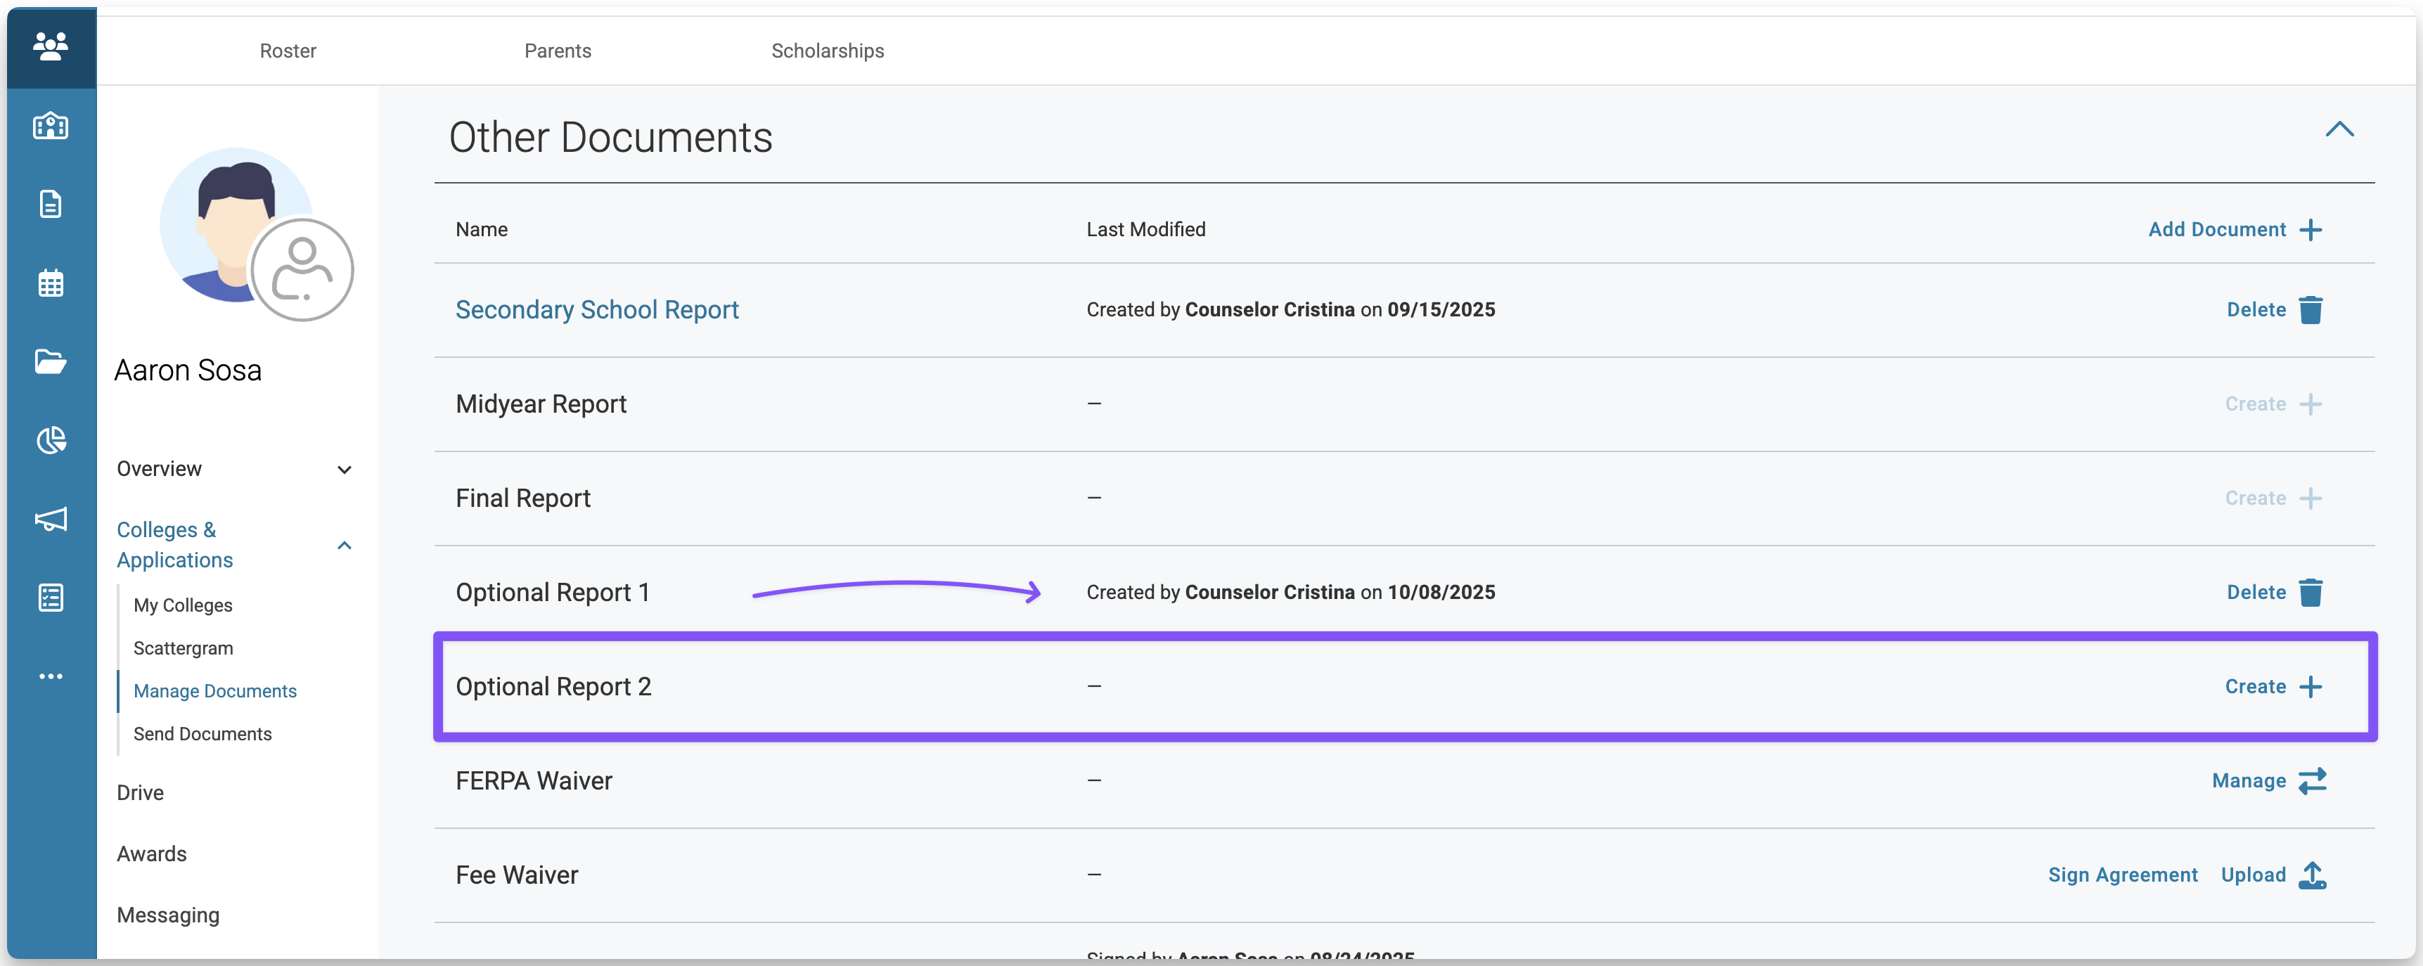2423x966 pixels.
Task: Switch to the Scholarships tab
Action: (827, 51)
